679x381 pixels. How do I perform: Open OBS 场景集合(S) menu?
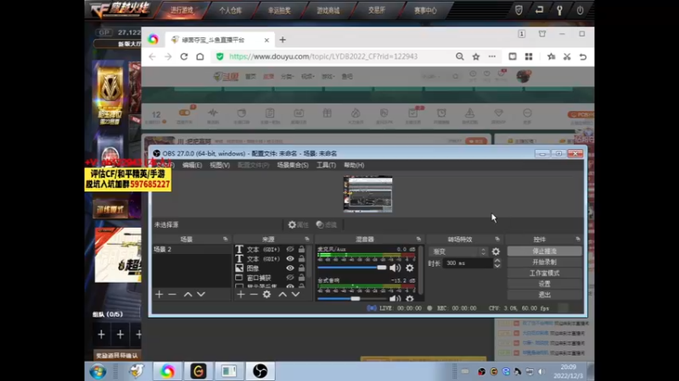click(293, 165)
